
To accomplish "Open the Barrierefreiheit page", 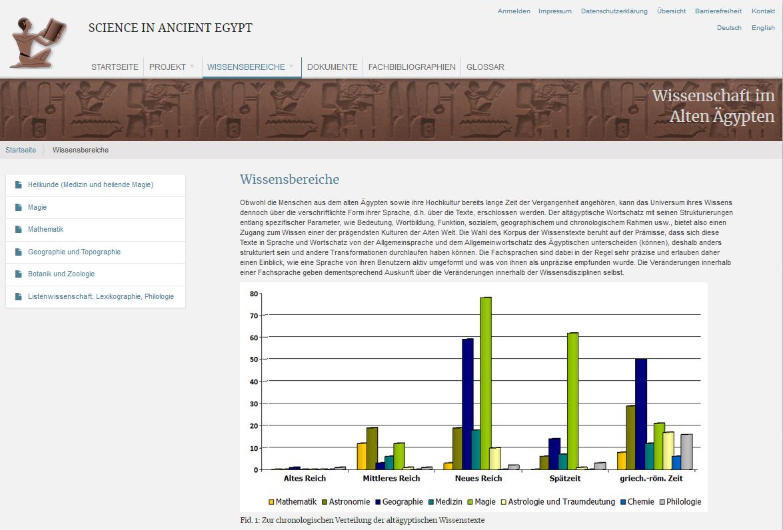I will click(718, 11).
